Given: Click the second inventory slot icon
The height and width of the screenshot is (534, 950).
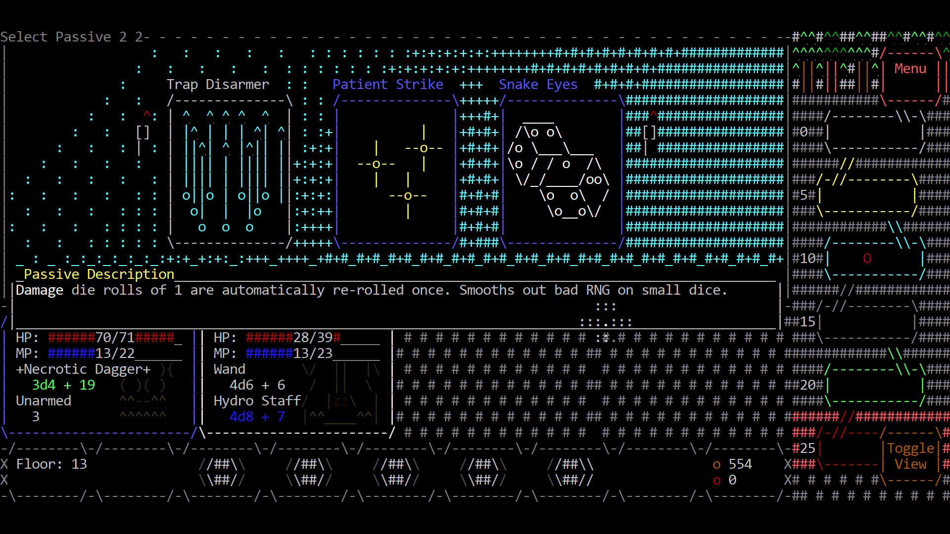Looking at the screenshot, I should 309,472.
